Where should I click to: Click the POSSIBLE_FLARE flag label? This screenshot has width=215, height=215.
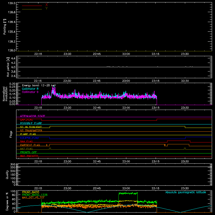point(31,123)
